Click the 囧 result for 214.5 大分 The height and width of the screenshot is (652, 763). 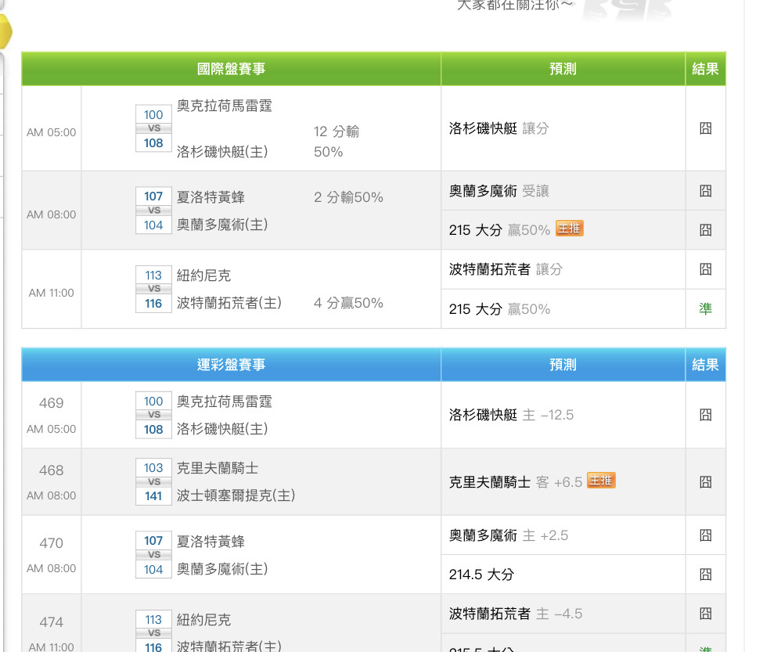point(706,575)
